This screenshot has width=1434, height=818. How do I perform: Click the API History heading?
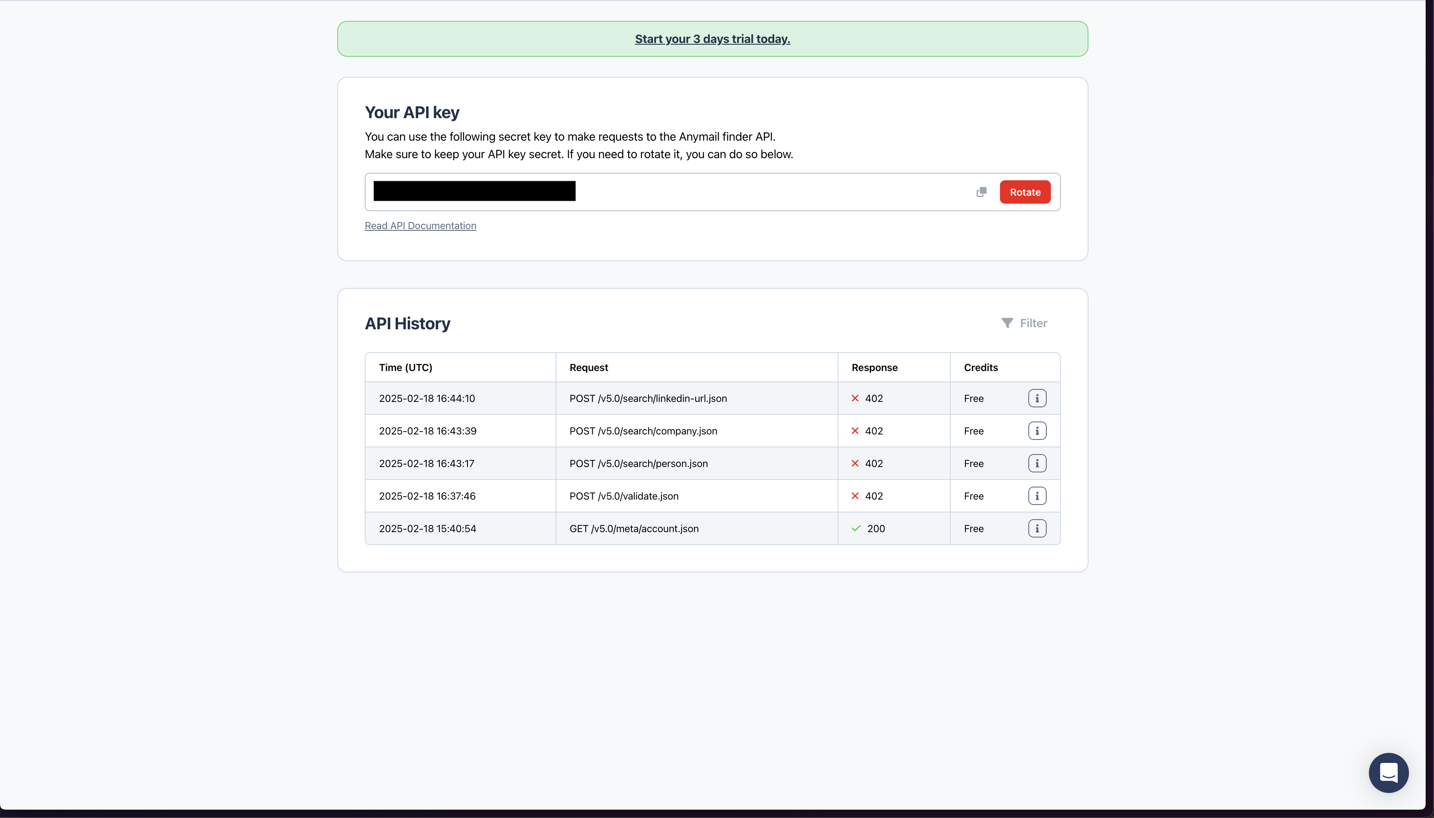coord(407,323)
